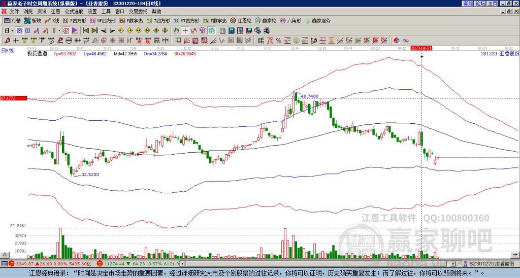Click the angle line tool icon
Image resolution: width=520 pixels, height=278 pixels.
tap(213, 41)
